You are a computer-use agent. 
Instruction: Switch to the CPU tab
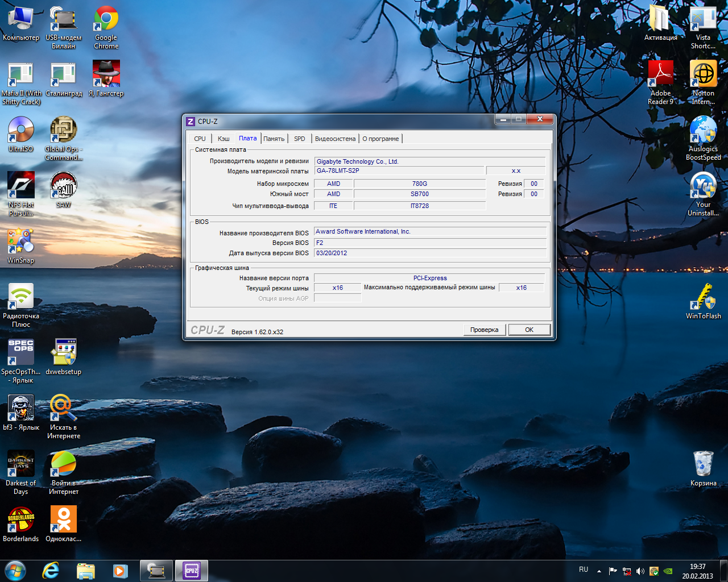coord(200,139)
